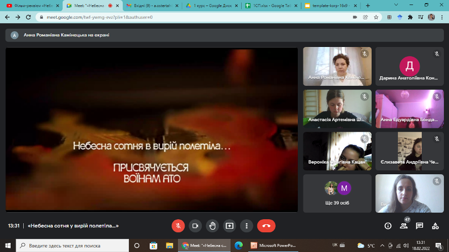
Task: Switch to Microsoft PowerPoint taskbar item
Action: (273, 245)
